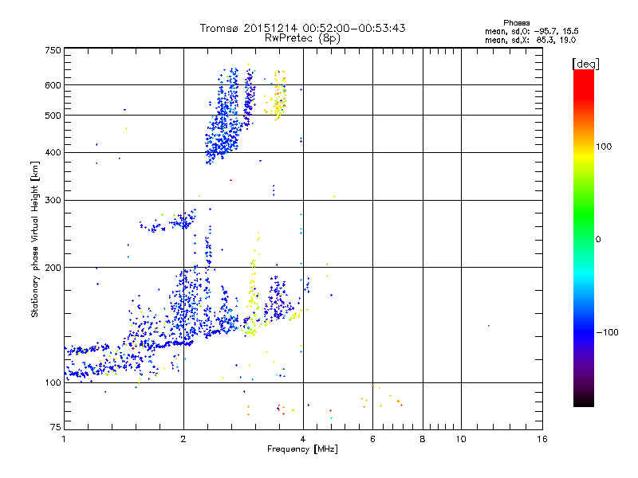This screenshot has width=638, height=478.
Task: Click the '10' frequency tick label
Action: coord(461,439)
